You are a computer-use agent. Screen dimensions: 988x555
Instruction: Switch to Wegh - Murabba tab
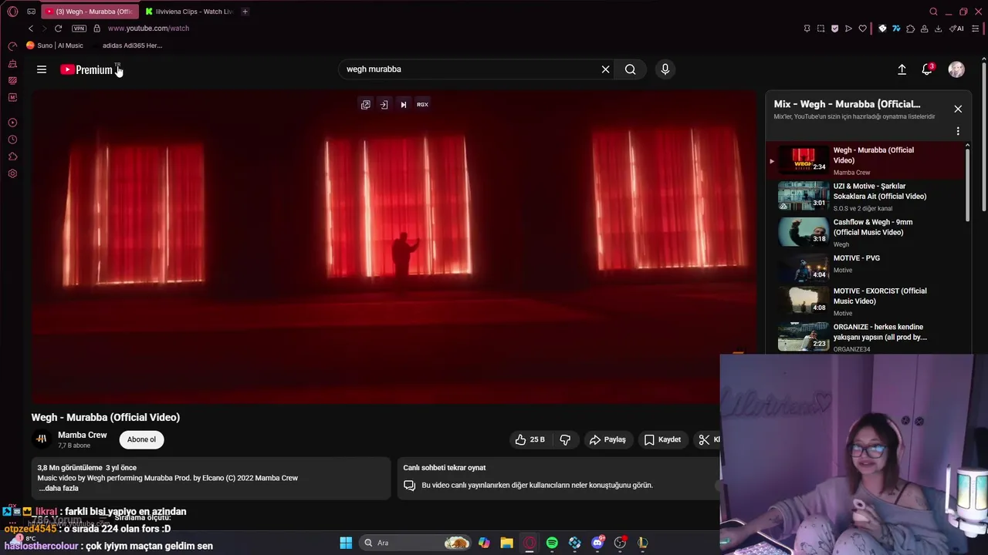click(90, 12)
